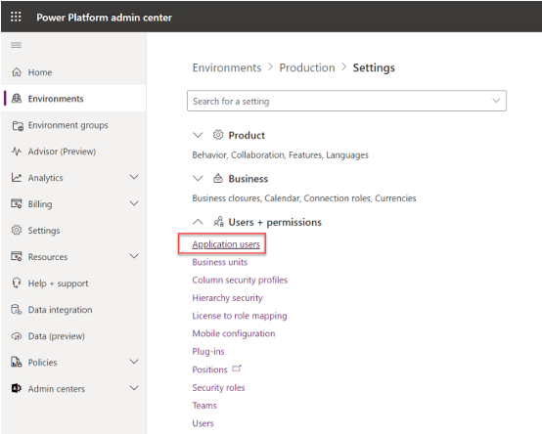
Task: Click the Admin centers icon
Action: tap(17, 388)
